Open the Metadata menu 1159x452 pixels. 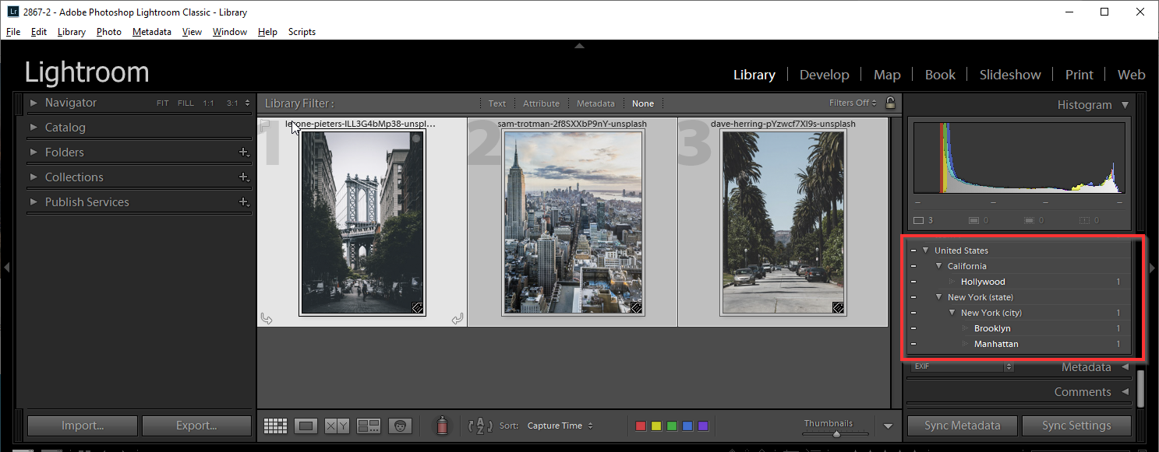pyautogui.click(x=151, y=32)
